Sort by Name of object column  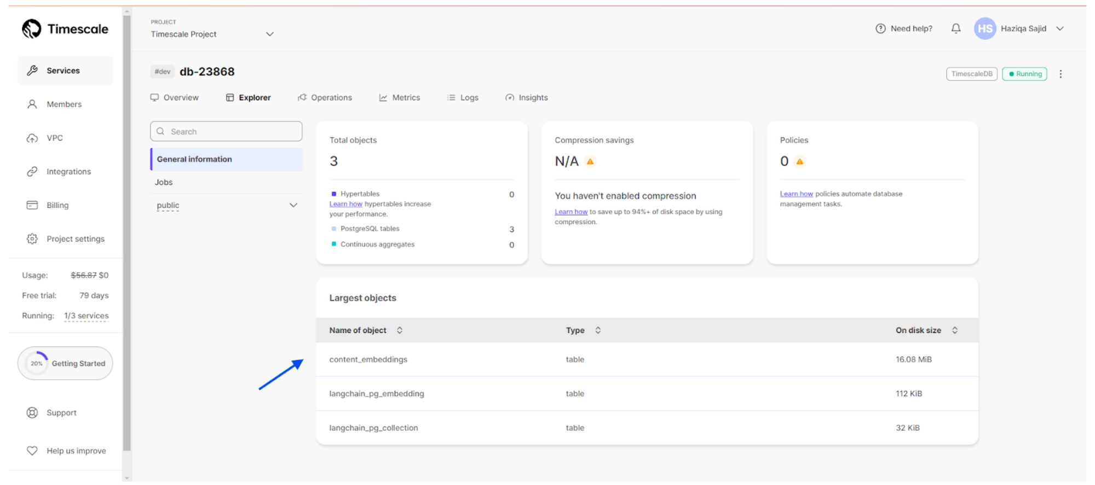[400, 330]
